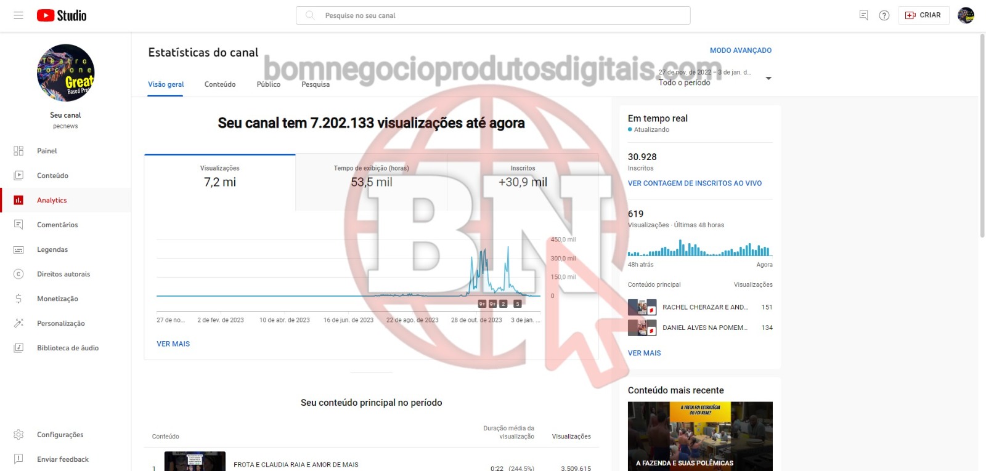Click the CRIAR button

click(923, 15)
